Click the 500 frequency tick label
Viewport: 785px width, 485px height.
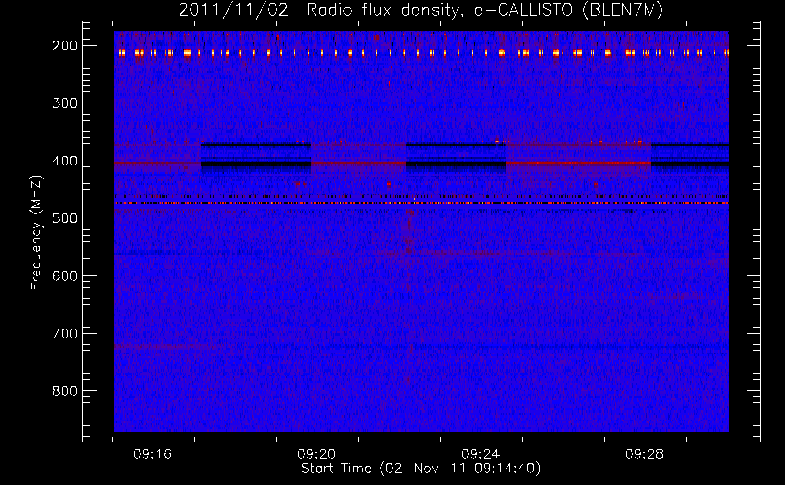[x=65, y=218]
